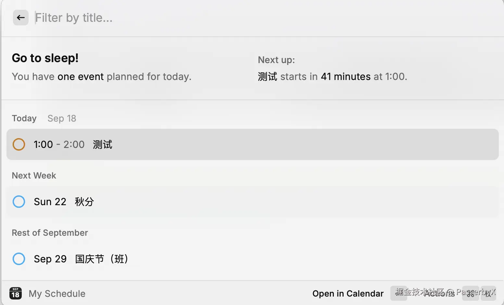Viewport: 504px width, 305px height.
Task: Click the Today Sep 18 section header
Action: 44,118
